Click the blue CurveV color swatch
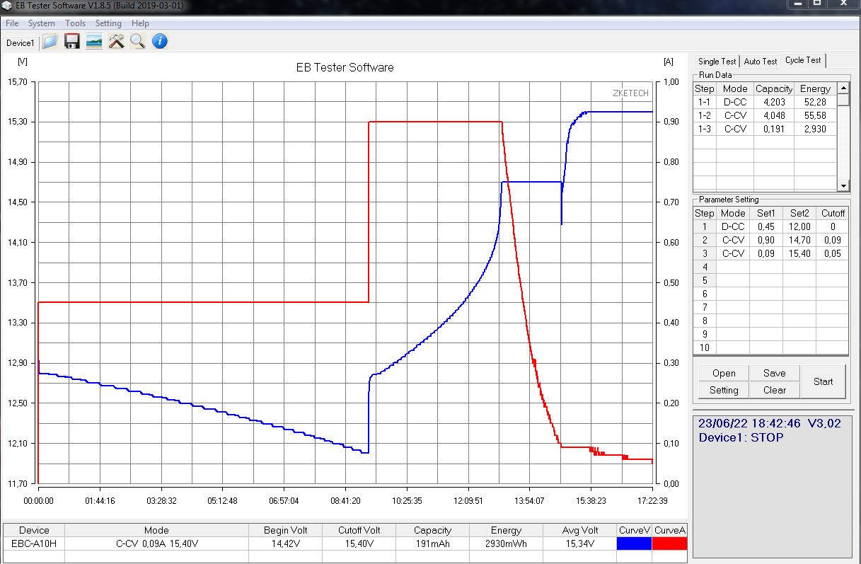This screenshot has height=564, width=861. point(634,543)
